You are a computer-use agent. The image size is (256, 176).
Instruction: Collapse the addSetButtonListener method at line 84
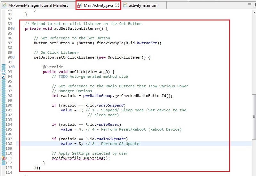click(x=13, y=29)
